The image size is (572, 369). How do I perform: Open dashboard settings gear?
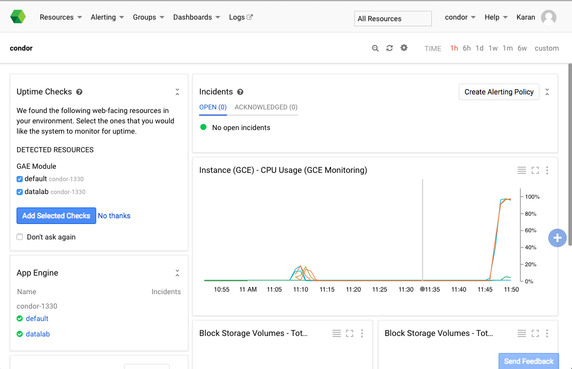pyautogui.click(x=404, y=47)
